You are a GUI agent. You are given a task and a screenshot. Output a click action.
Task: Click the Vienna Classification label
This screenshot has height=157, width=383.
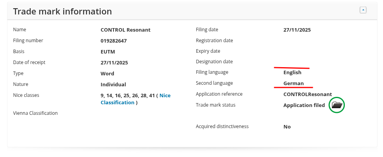click(x=35, y=113)
